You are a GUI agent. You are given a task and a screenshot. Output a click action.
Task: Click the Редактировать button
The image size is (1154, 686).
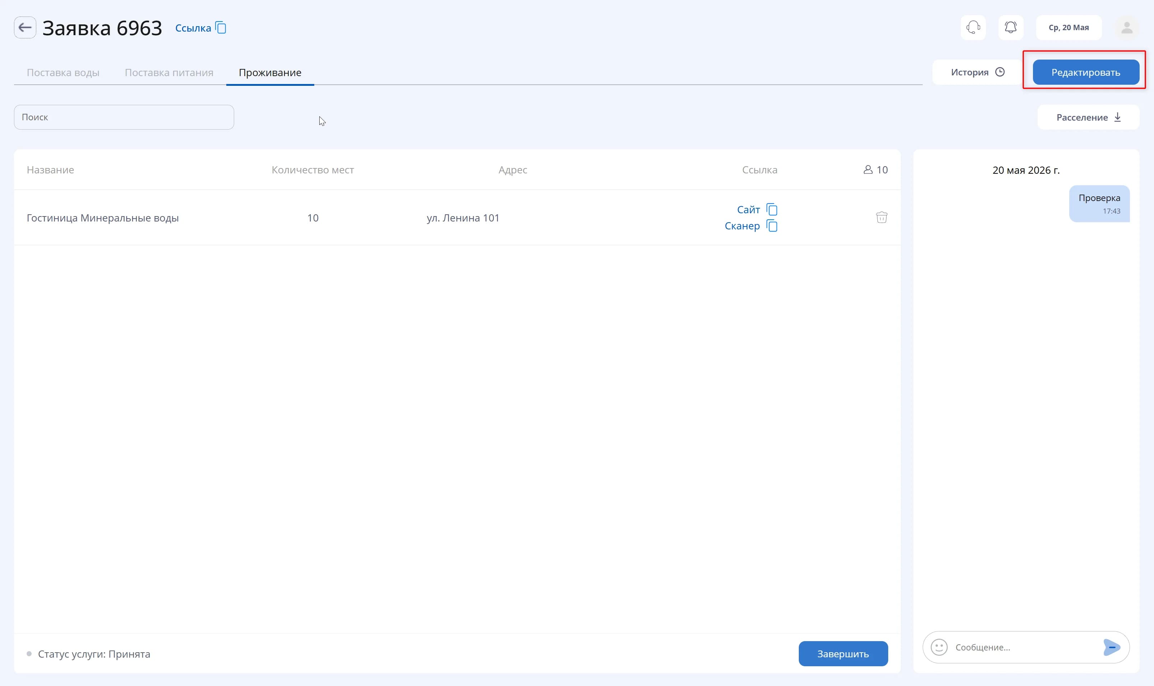pos(1085,72)
